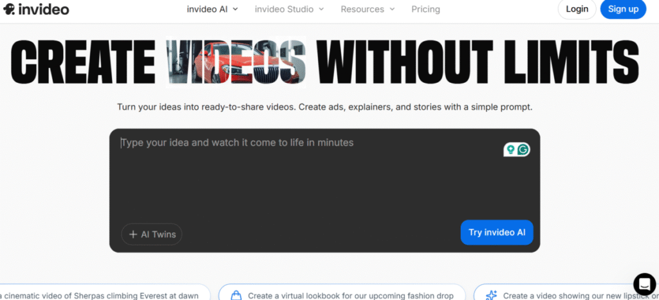659x300 pixels.
Task: Click the shopping bag icon on lookbook suggestion
Action: tap(236, 295)
